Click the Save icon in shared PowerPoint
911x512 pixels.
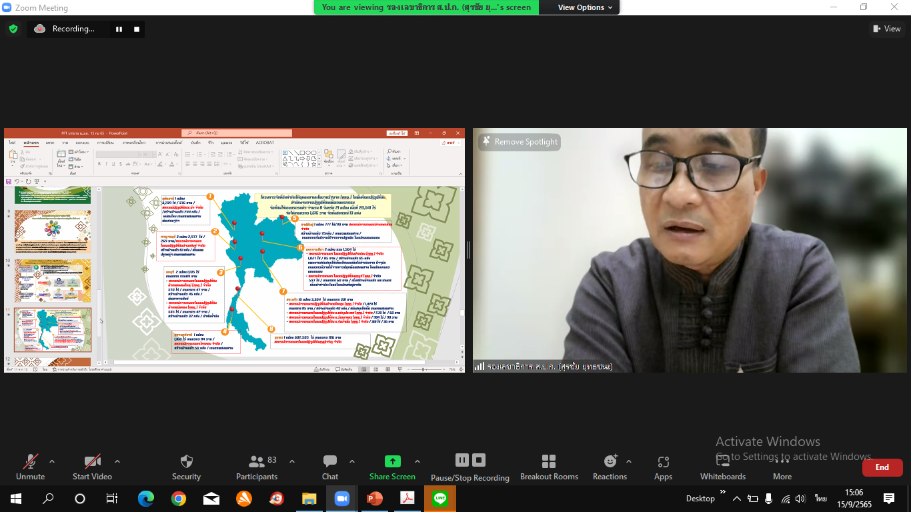8,181
